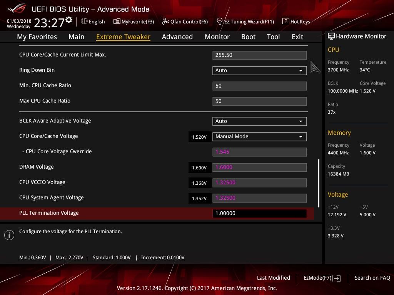Open the Hot Keys label
The image size is (394, 295).
click(x=300, y=22)
